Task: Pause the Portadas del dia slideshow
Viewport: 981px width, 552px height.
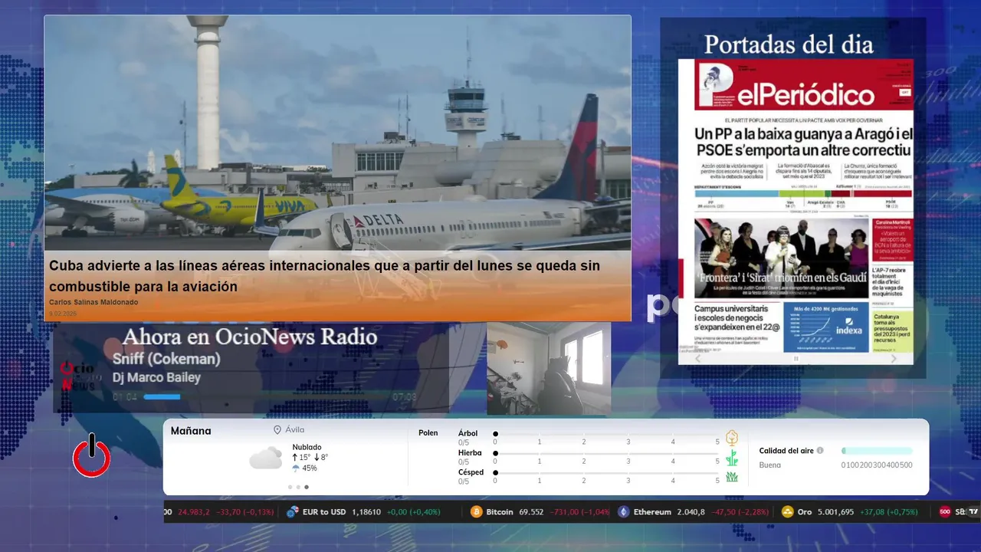Action: click(796, 359)
